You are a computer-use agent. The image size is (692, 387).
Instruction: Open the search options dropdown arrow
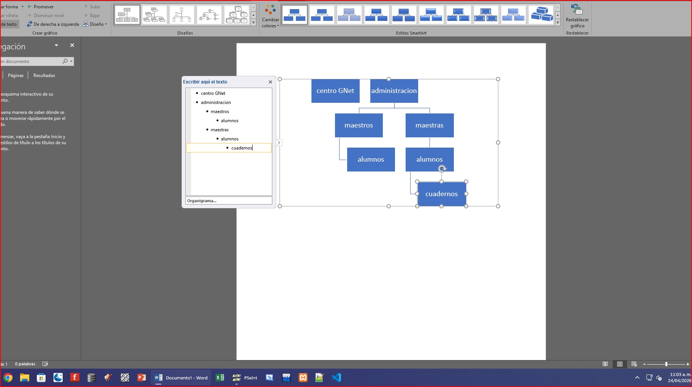click(71, 61)
